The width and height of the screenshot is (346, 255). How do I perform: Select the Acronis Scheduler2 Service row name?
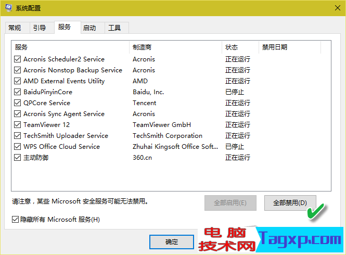coord(64,59)
